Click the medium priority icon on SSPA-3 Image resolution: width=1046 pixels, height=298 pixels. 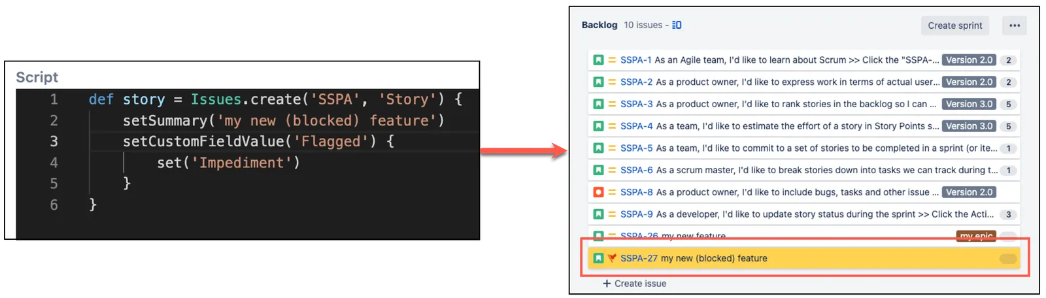612,104
